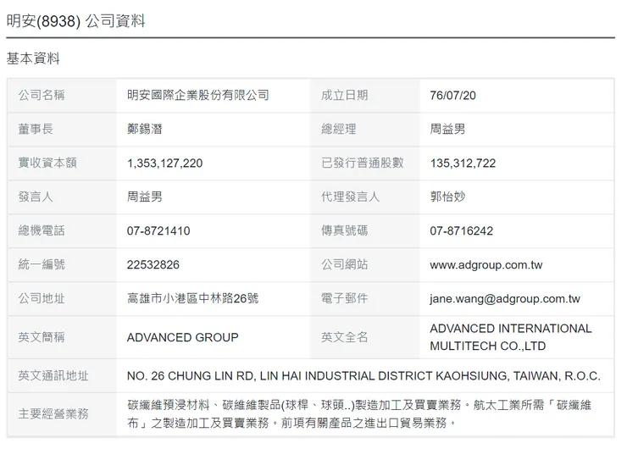Screen dimensions: 627x449
Task: Select the company name 明安國際企業股份有限公司
Action: point(198,95)
